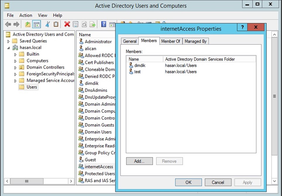Image resolution: width=282 pixels, height=196 pixels.
Task: Switch to the General tab
Action: (x=130, y=41)
